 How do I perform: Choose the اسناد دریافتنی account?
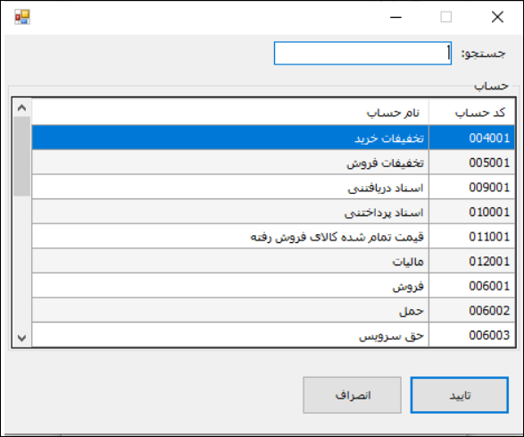tap(273, 187)
